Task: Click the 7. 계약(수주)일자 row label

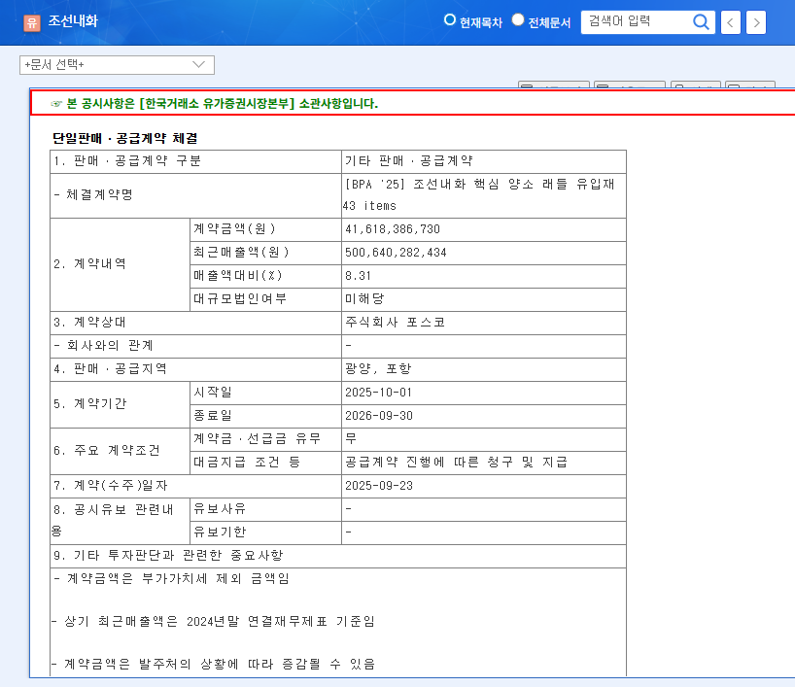Action: (x=195, y=486)
